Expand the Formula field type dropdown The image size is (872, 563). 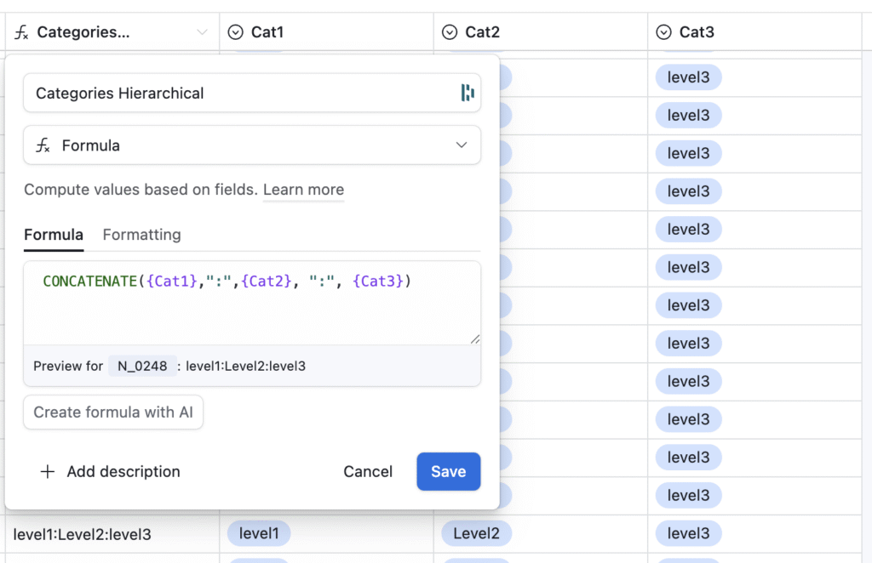[x=461, y=145]
